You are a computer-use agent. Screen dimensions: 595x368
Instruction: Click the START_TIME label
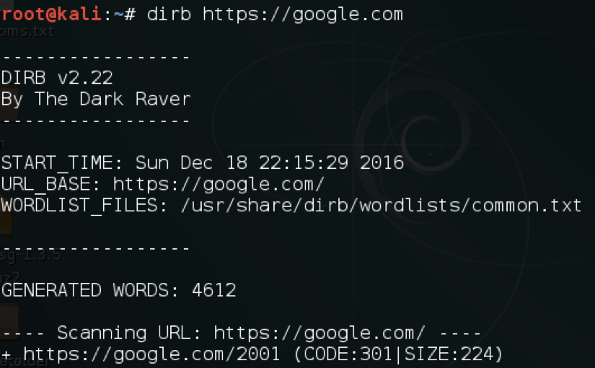pyautogui.click(x=61, y=163)
